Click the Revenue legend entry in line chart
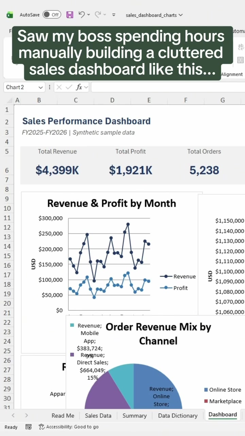 pyautogui.click(x=178, y=277)
